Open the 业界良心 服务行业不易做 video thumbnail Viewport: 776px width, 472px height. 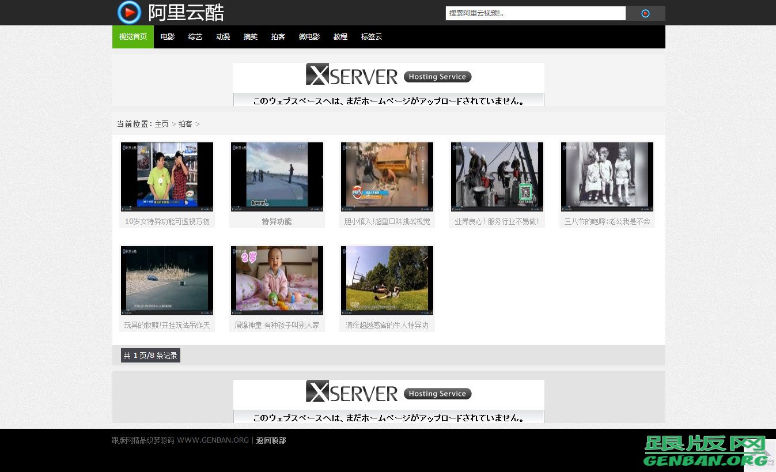point(497,176)
